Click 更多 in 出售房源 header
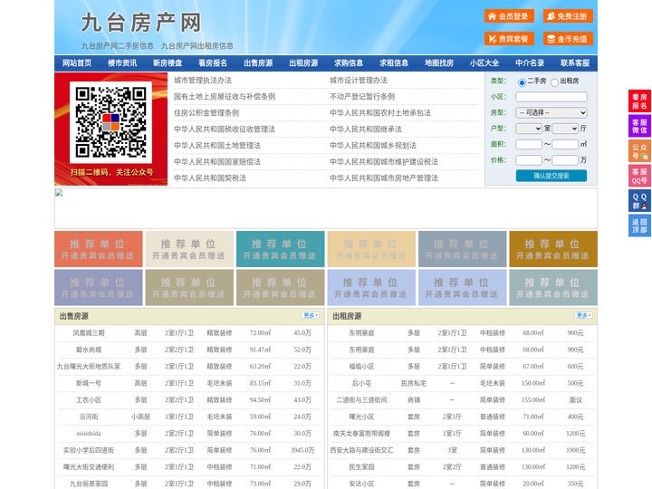The image size is (652, 489). [311, 316]
